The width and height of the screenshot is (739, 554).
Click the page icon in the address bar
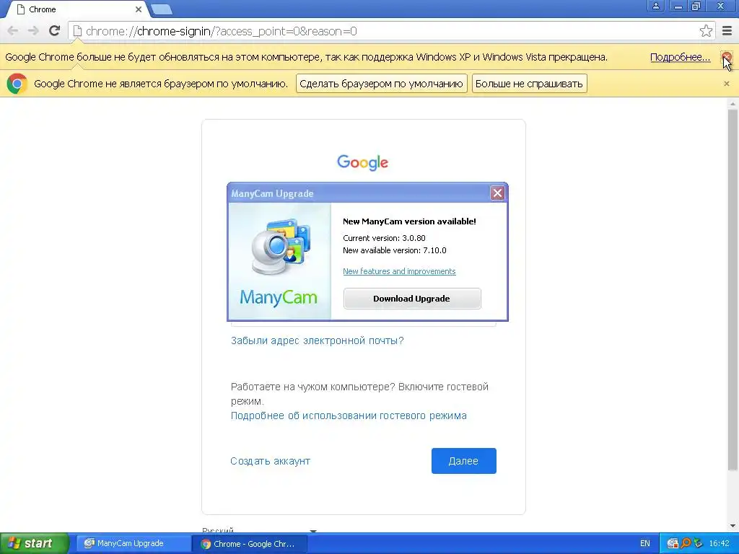click(x=77, y=31)
